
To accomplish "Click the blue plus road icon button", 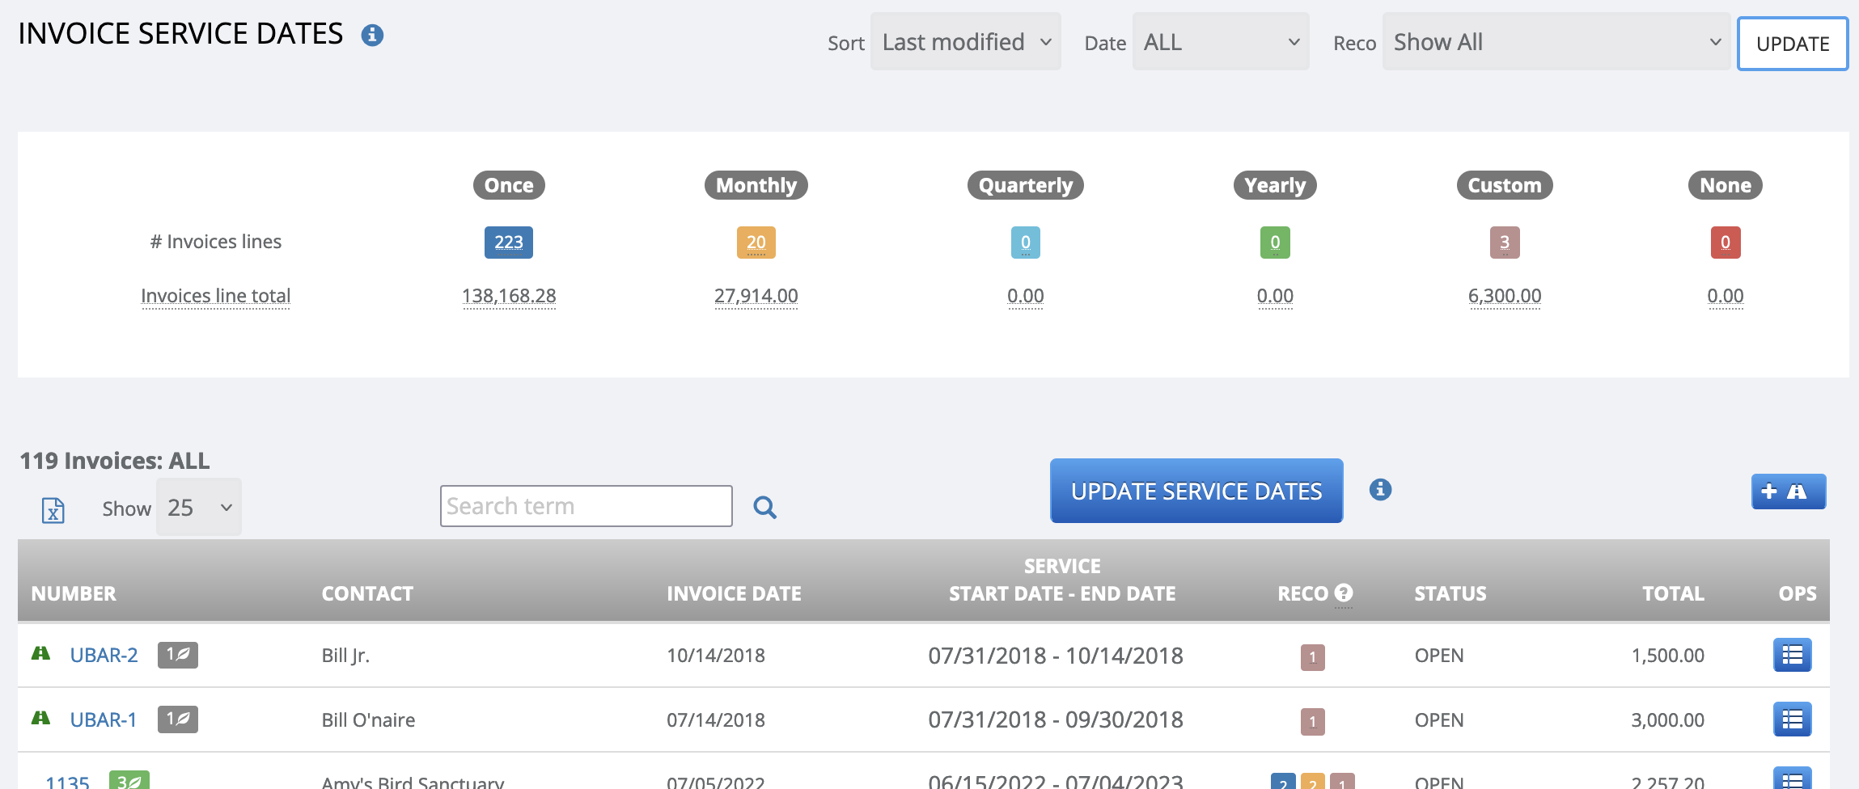I will 1789,492.
